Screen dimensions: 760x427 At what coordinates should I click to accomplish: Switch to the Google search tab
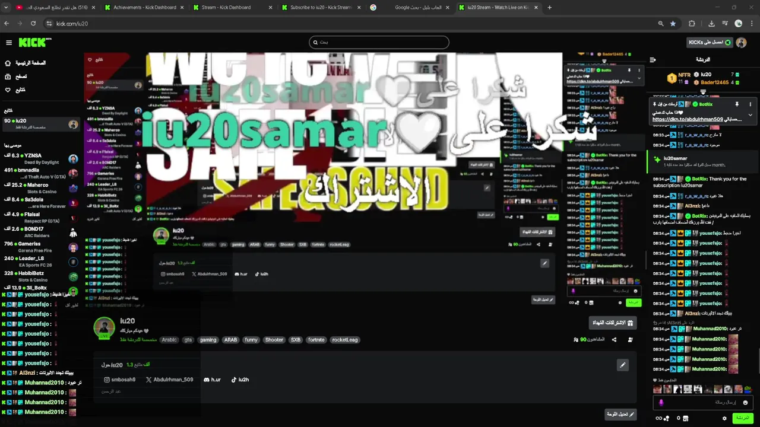click(410, 8)
